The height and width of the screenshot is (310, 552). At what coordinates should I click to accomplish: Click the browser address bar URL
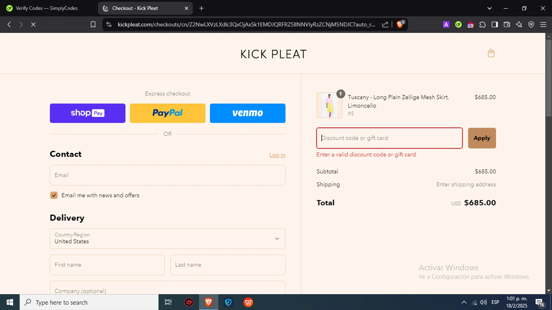[246, 25]
